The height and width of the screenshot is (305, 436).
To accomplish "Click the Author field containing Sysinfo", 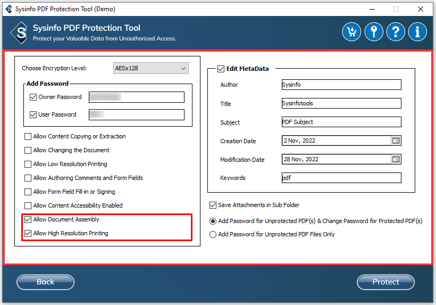I will pyautogui.click(x=341, y=85).
